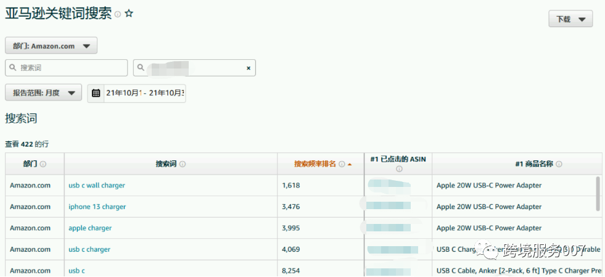Viewport: 605px width, 277px height.
Task: Open the calendar date picker icon
Action: click(x=96, y=93)
